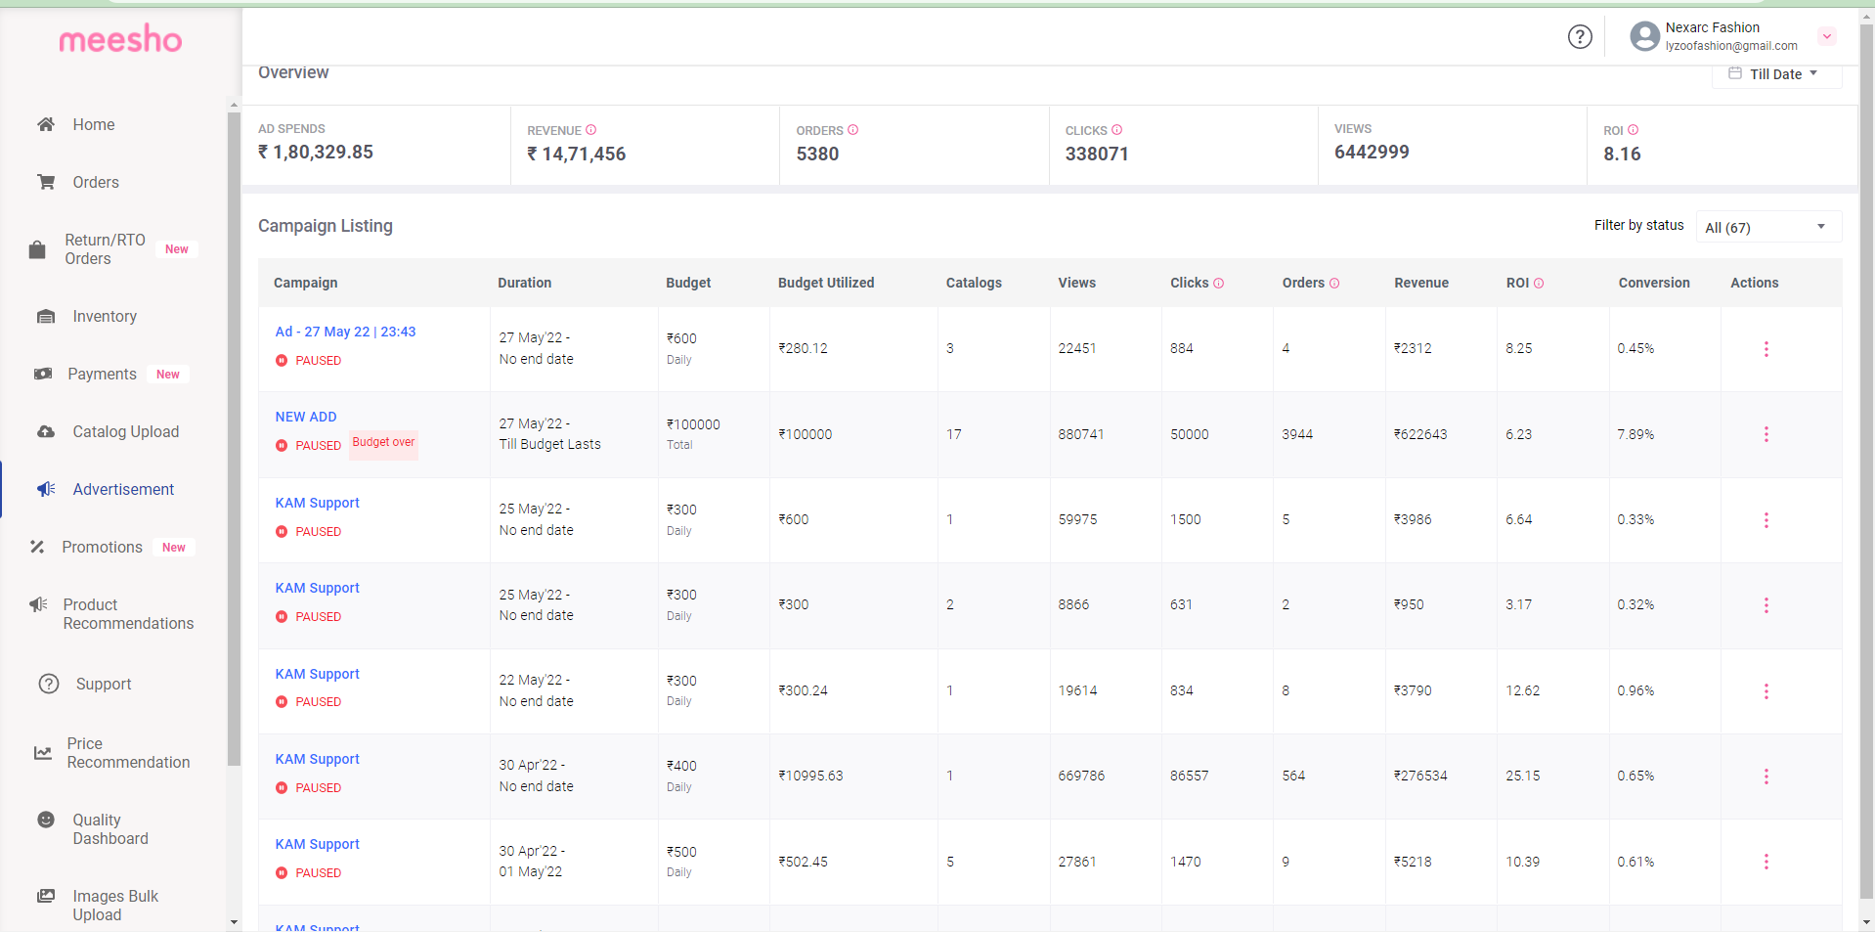Open Catalog Upload from sidebar
The image size is (1875, 932).
125,431
